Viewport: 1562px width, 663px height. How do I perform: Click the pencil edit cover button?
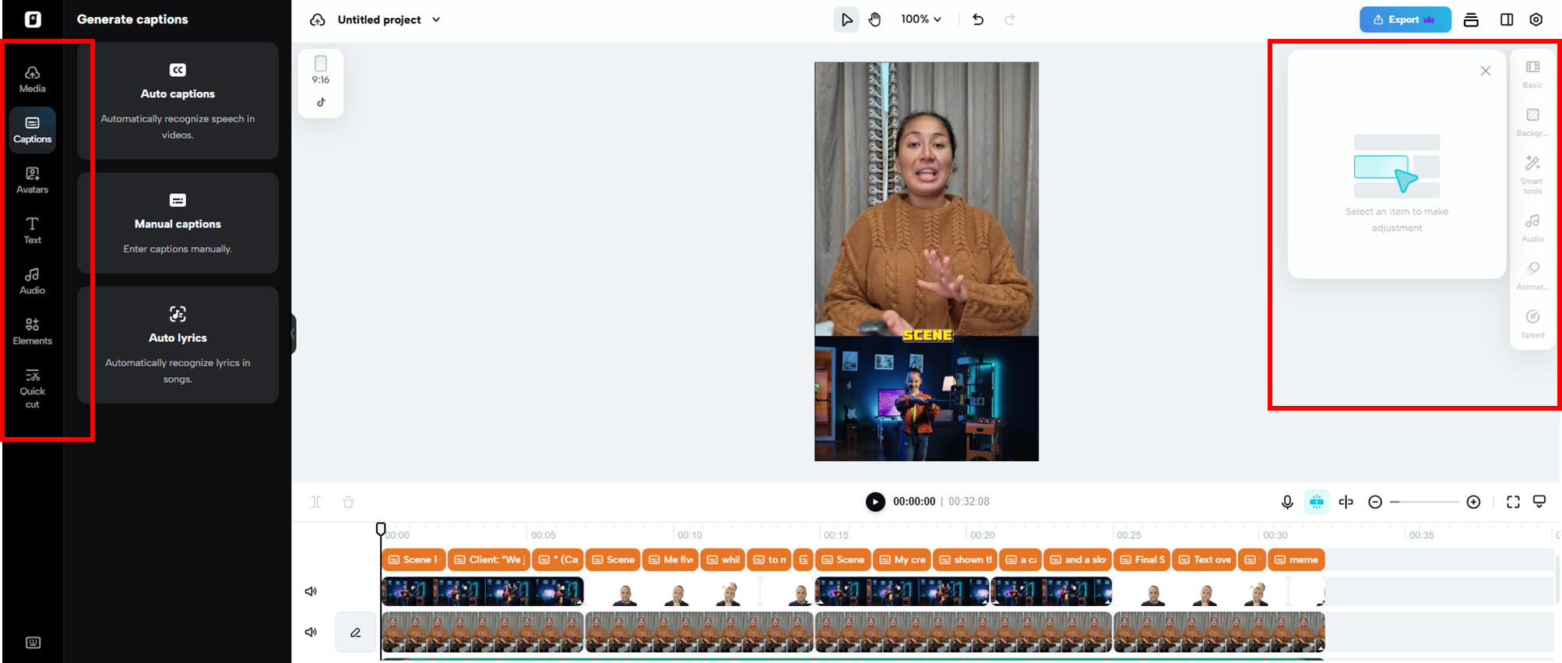click(355, 632)
